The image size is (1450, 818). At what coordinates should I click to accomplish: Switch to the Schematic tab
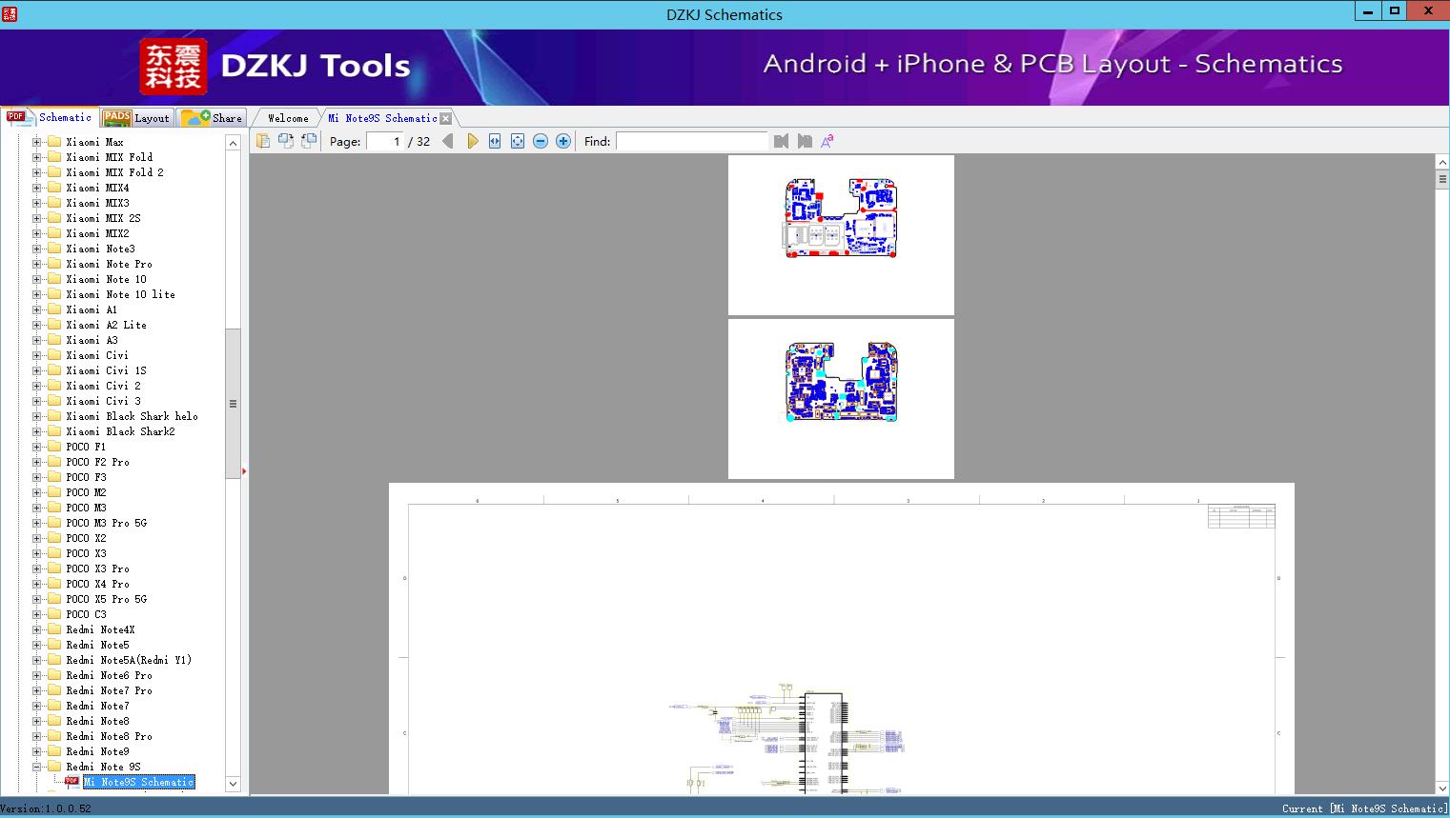tap(50, 117)
